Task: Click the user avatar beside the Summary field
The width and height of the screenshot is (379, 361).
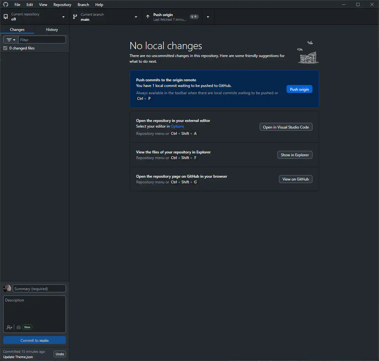Action: pos(7,289)
